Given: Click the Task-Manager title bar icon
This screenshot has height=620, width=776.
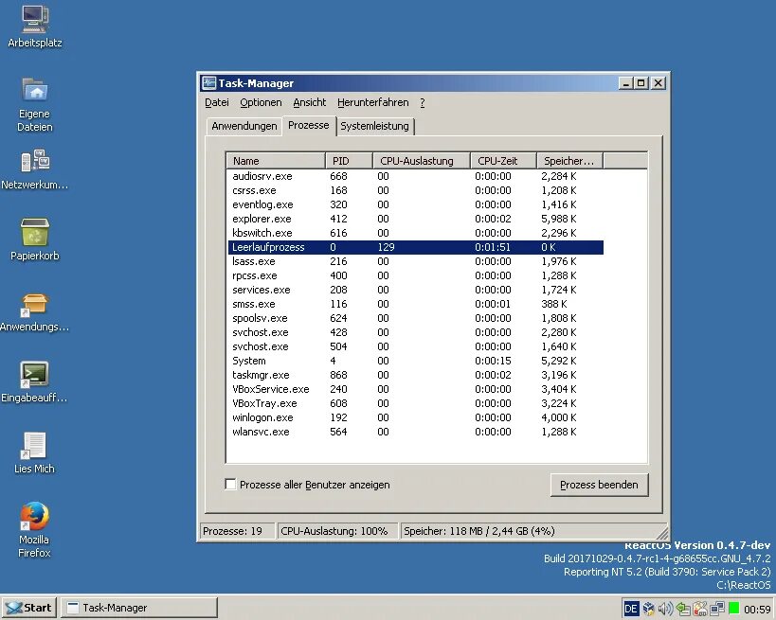Looking at the screenshot, I should [208, 83].
